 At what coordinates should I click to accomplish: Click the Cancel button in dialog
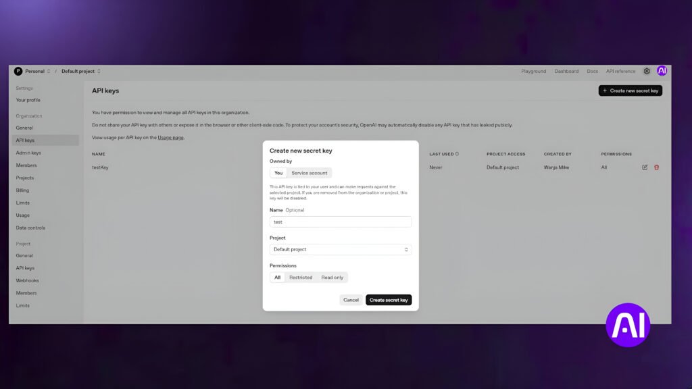click(x=351, y=300)
